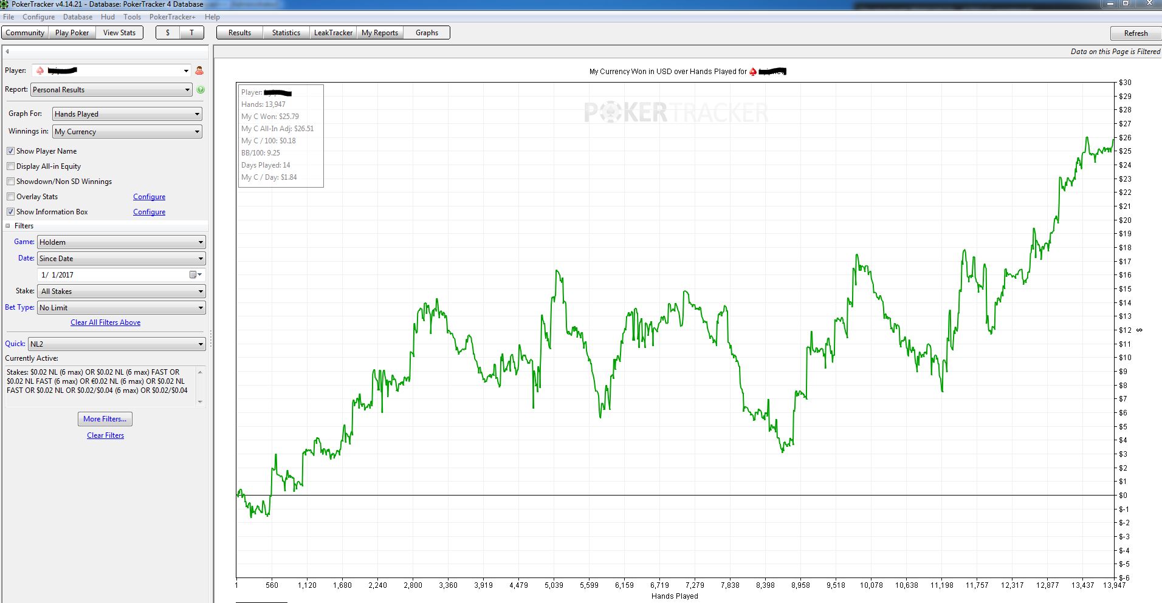Open the Hud menu

[108, 17]
